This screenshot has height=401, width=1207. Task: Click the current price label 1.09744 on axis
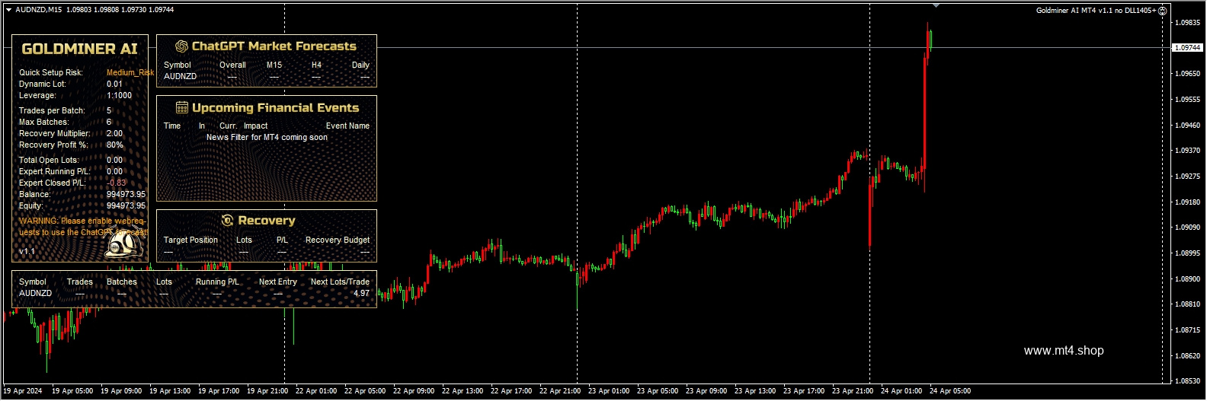1186,48
